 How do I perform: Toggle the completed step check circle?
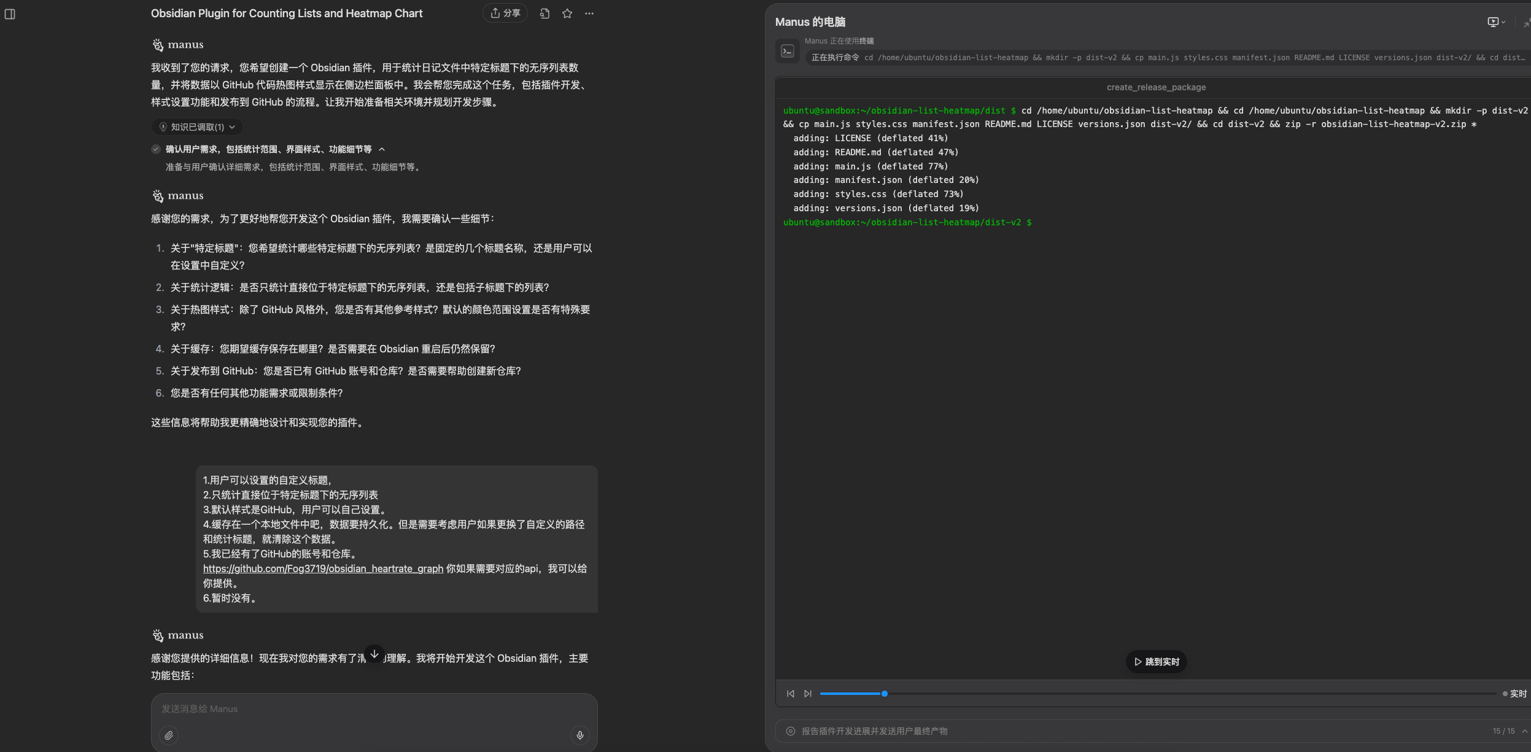[x=156, y=149]
